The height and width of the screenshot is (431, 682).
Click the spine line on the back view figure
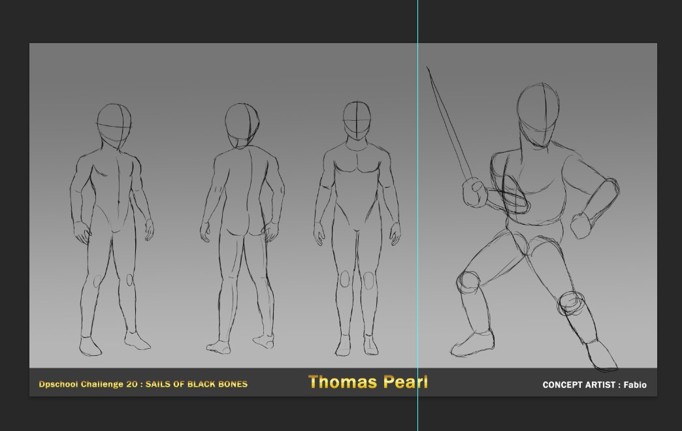[x=250, y=189]
